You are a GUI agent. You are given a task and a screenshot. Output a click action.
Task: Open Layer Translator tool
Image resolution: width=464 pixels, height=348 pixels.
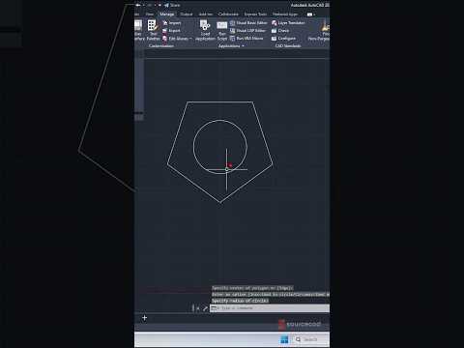[288, 23]
